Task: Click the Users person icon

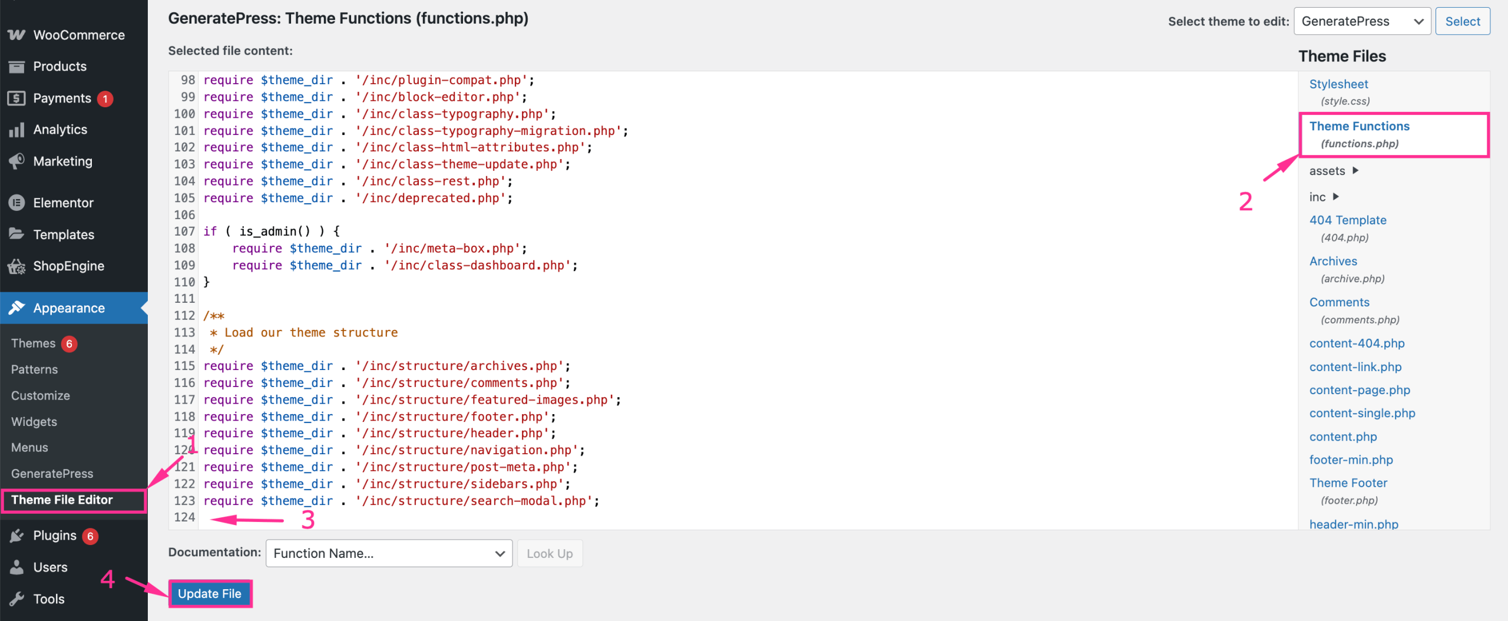Action: pos(16,567)
